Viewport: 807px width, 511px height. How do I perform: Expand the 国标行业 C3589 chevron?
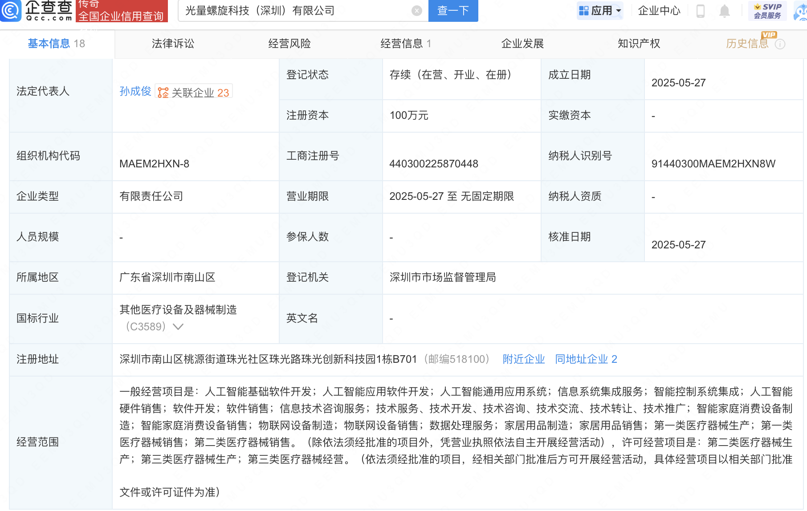(178, 327)
